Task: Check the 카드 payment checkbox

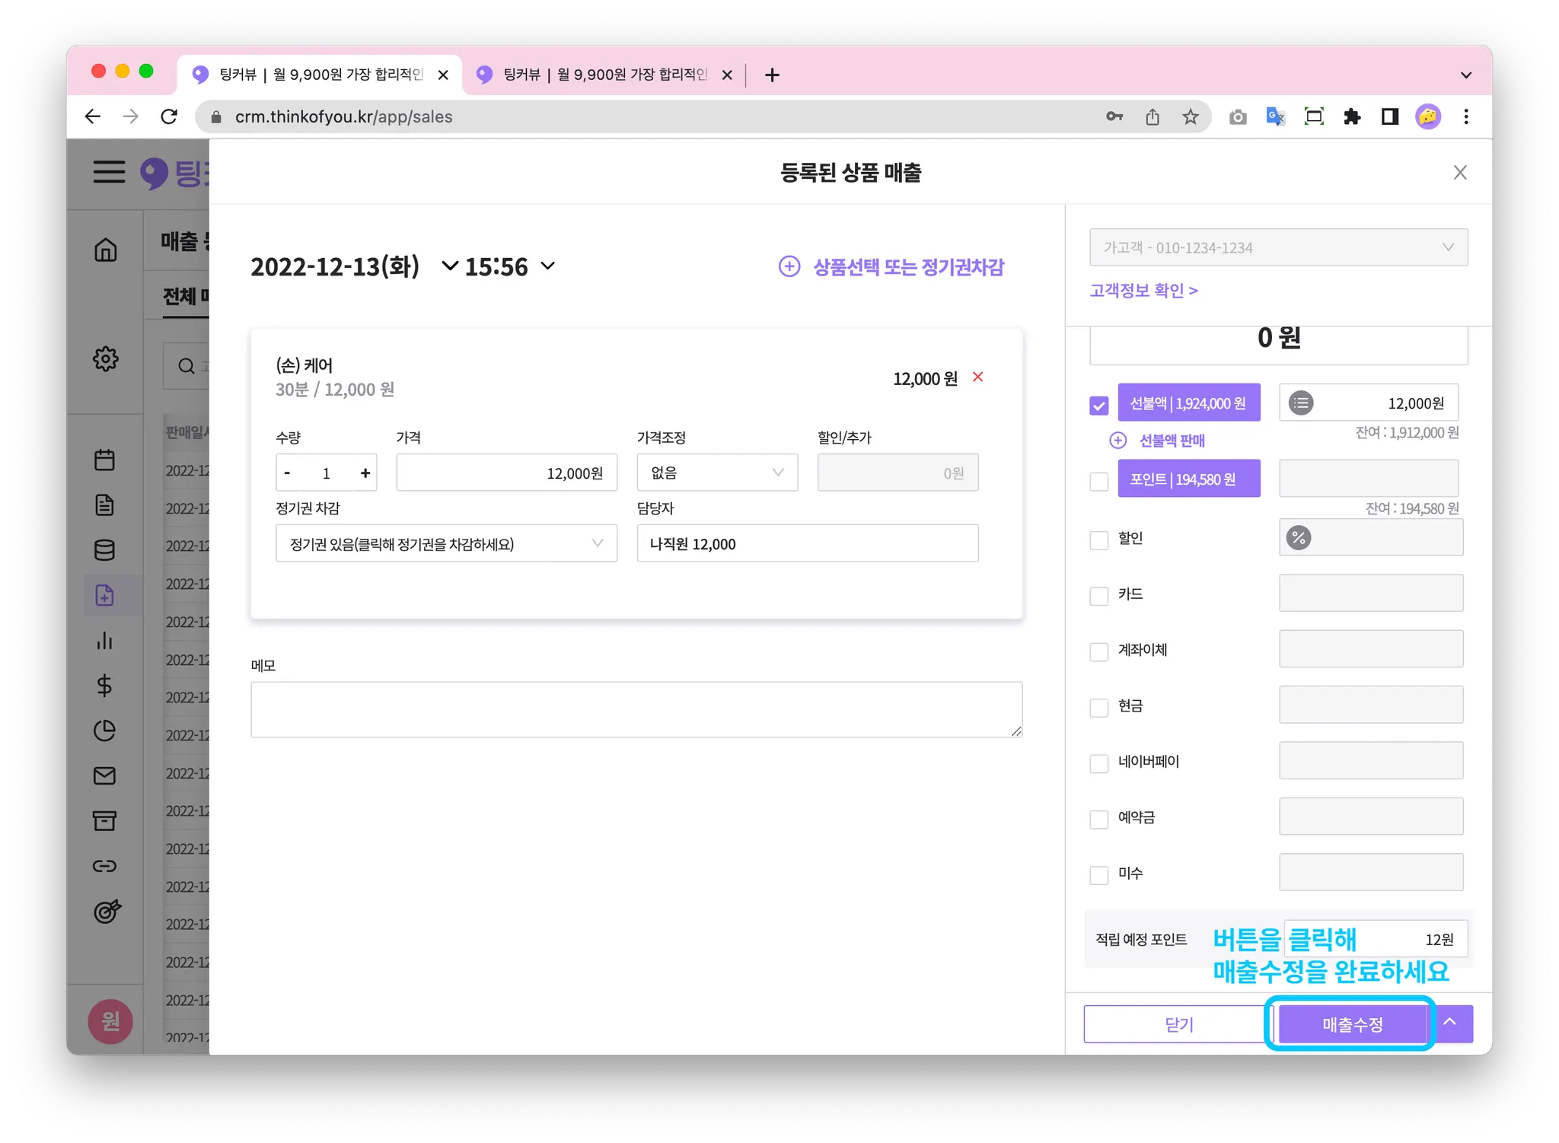Action: click(1098, 595)
